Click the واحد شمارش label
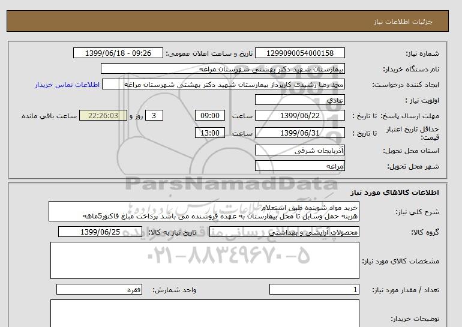The image size is (462, 327). tap(175, 290)
